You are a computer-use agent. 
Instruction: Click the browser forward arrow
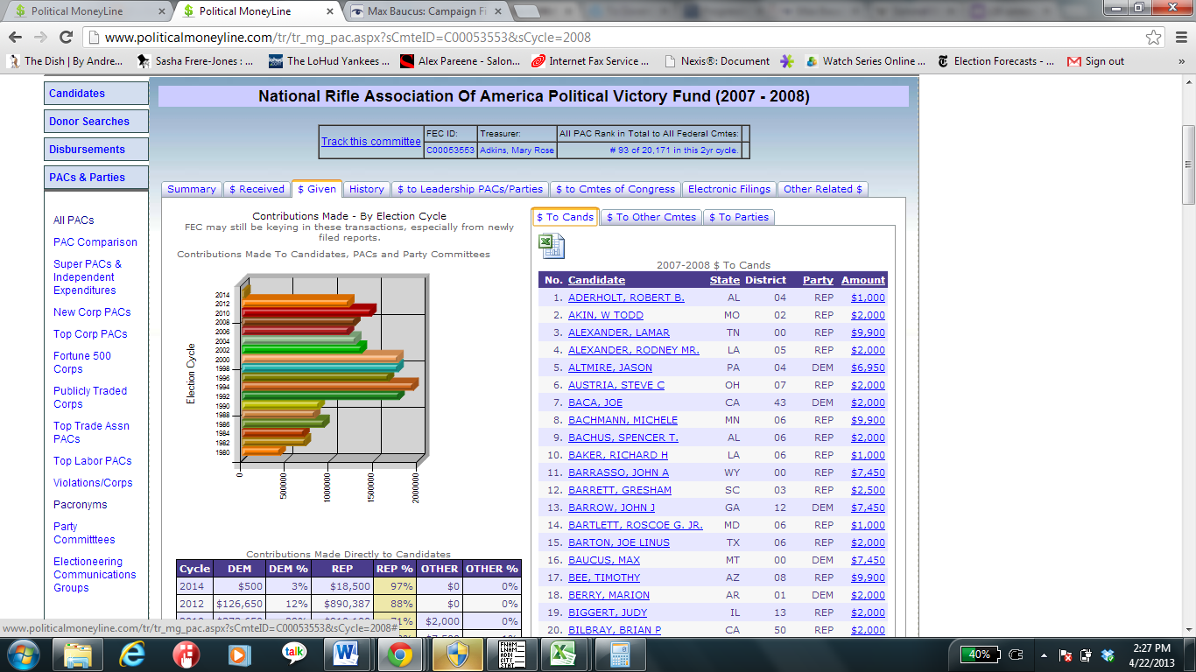click(x=40, y=37)
